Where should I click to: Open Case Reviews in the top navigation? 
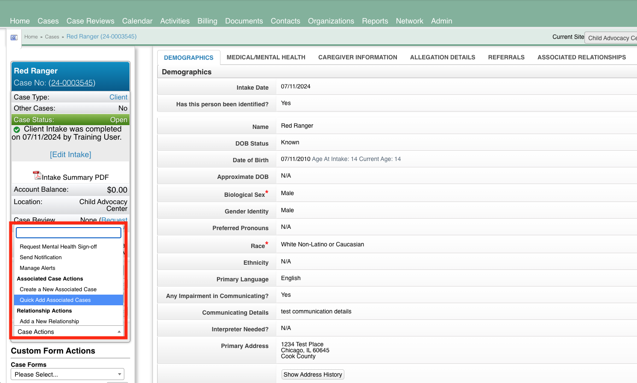pyautogui.click(x=91, y=21)
